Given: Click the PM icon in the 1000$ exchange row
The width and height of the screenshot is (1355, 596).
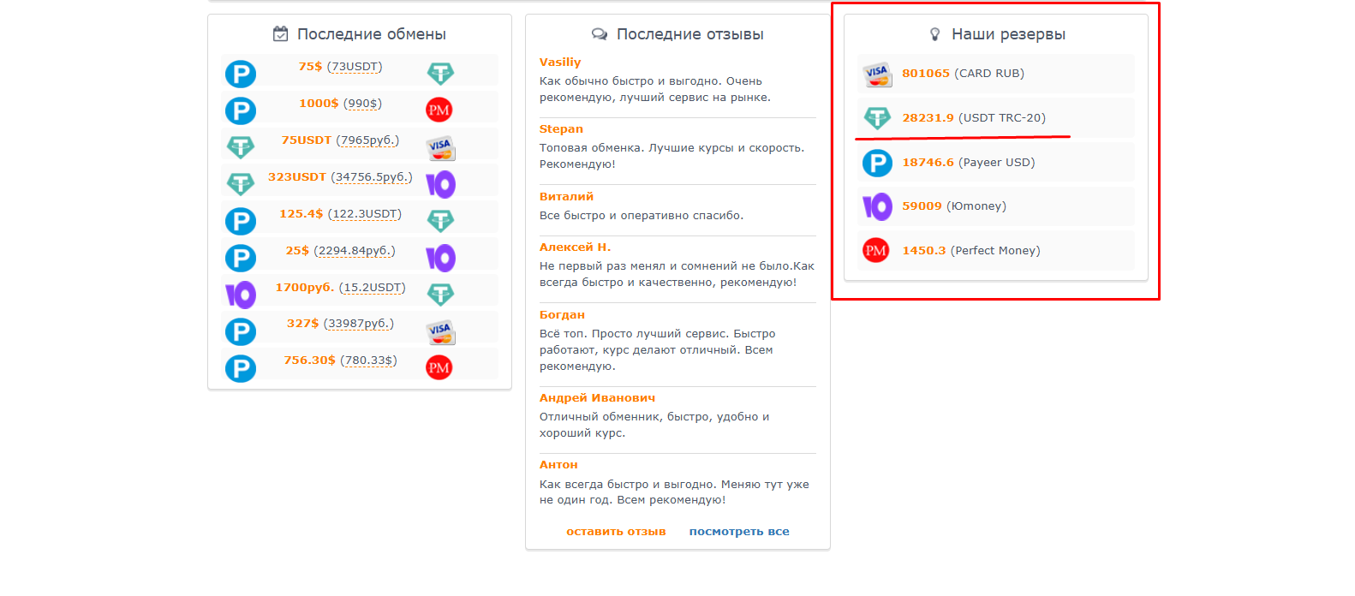Looking at the screenshot, I should coord(439,110).
